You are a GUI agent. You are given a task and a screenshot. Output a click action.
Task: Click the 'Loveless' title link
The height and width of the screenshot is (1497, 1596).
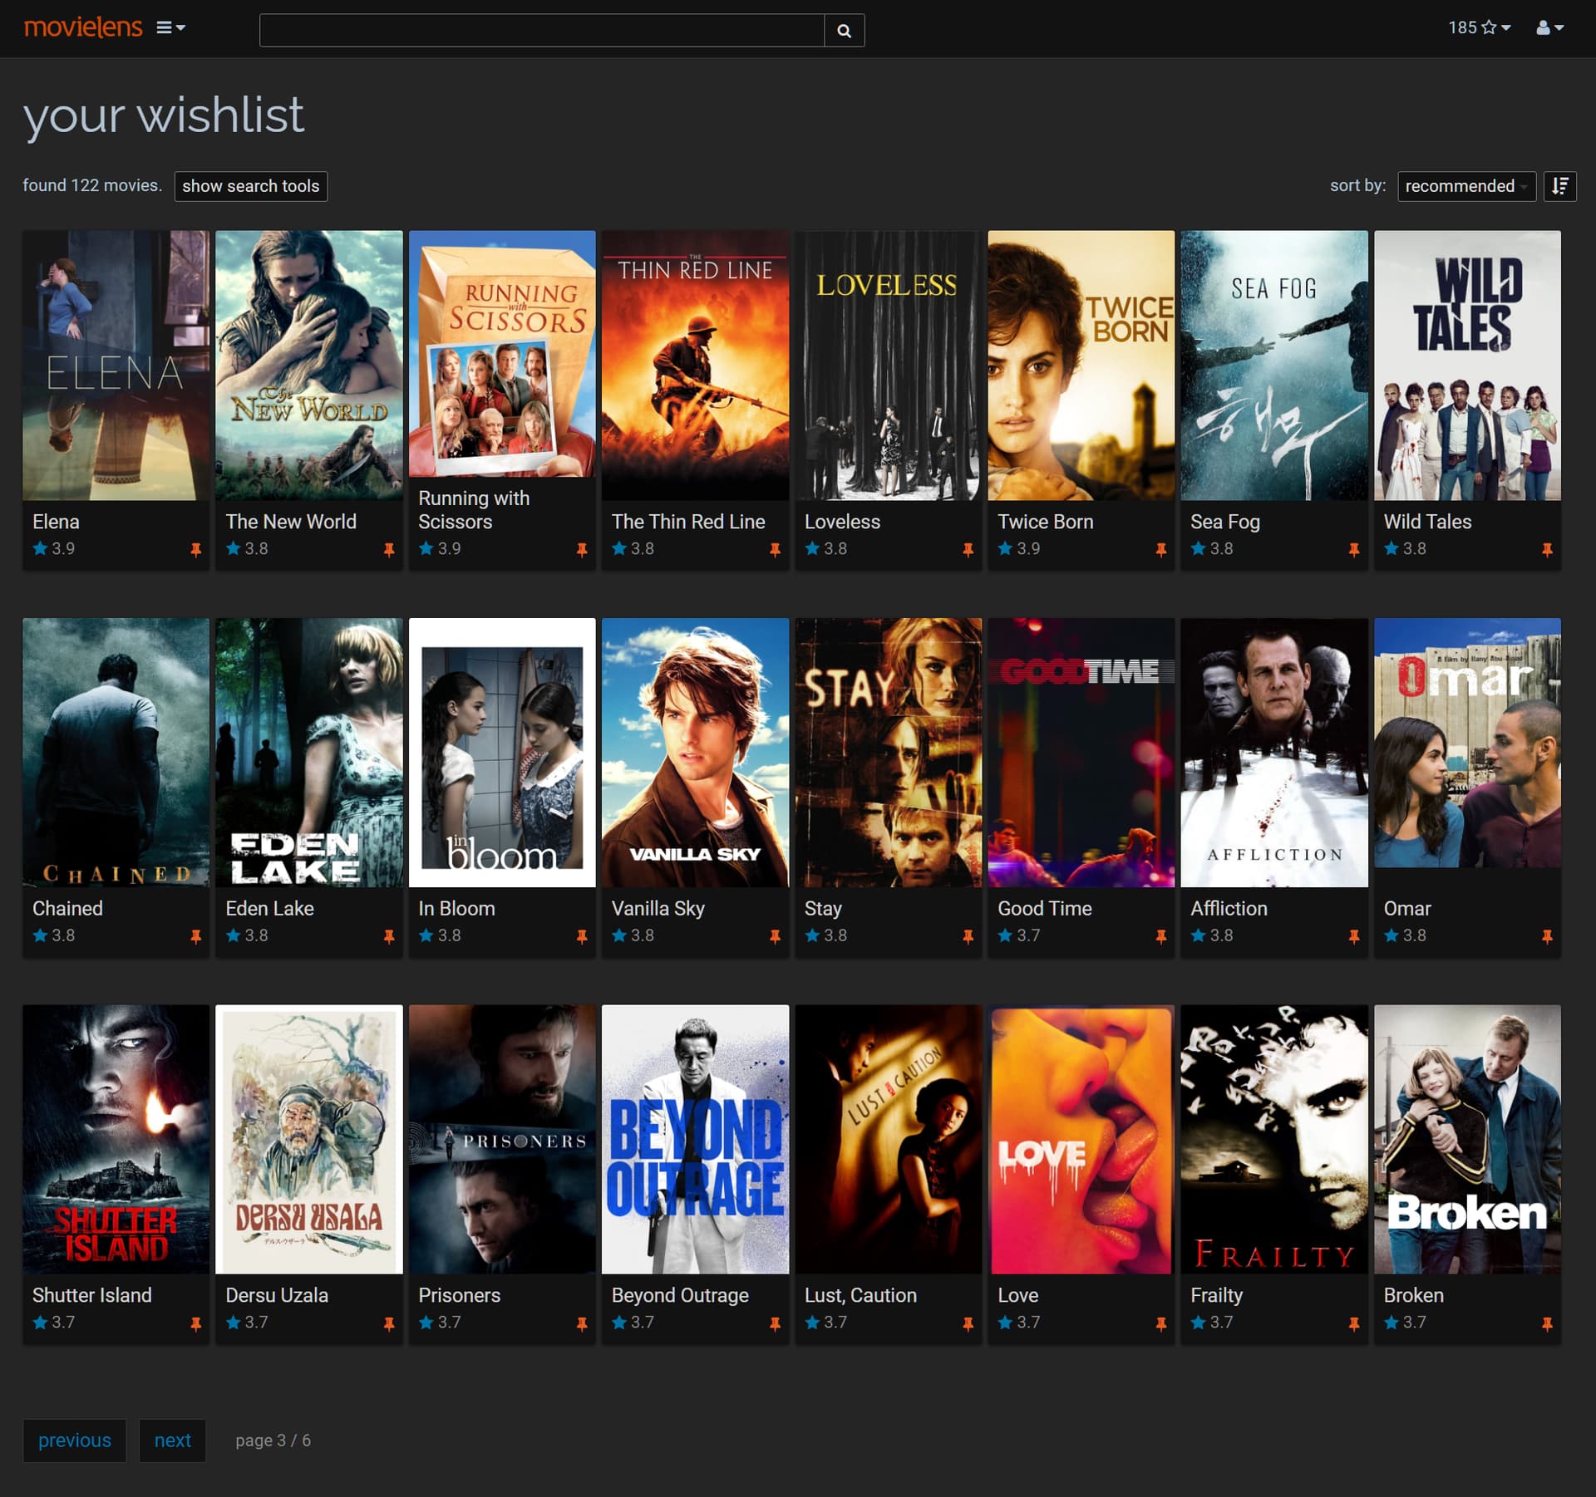pyautogui.click(x=842, y=522)
